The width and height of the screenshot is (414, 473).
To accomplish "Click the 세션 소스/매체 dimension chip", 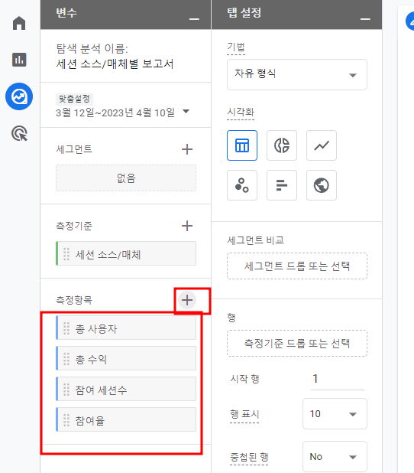I will (x=126, y=253).
